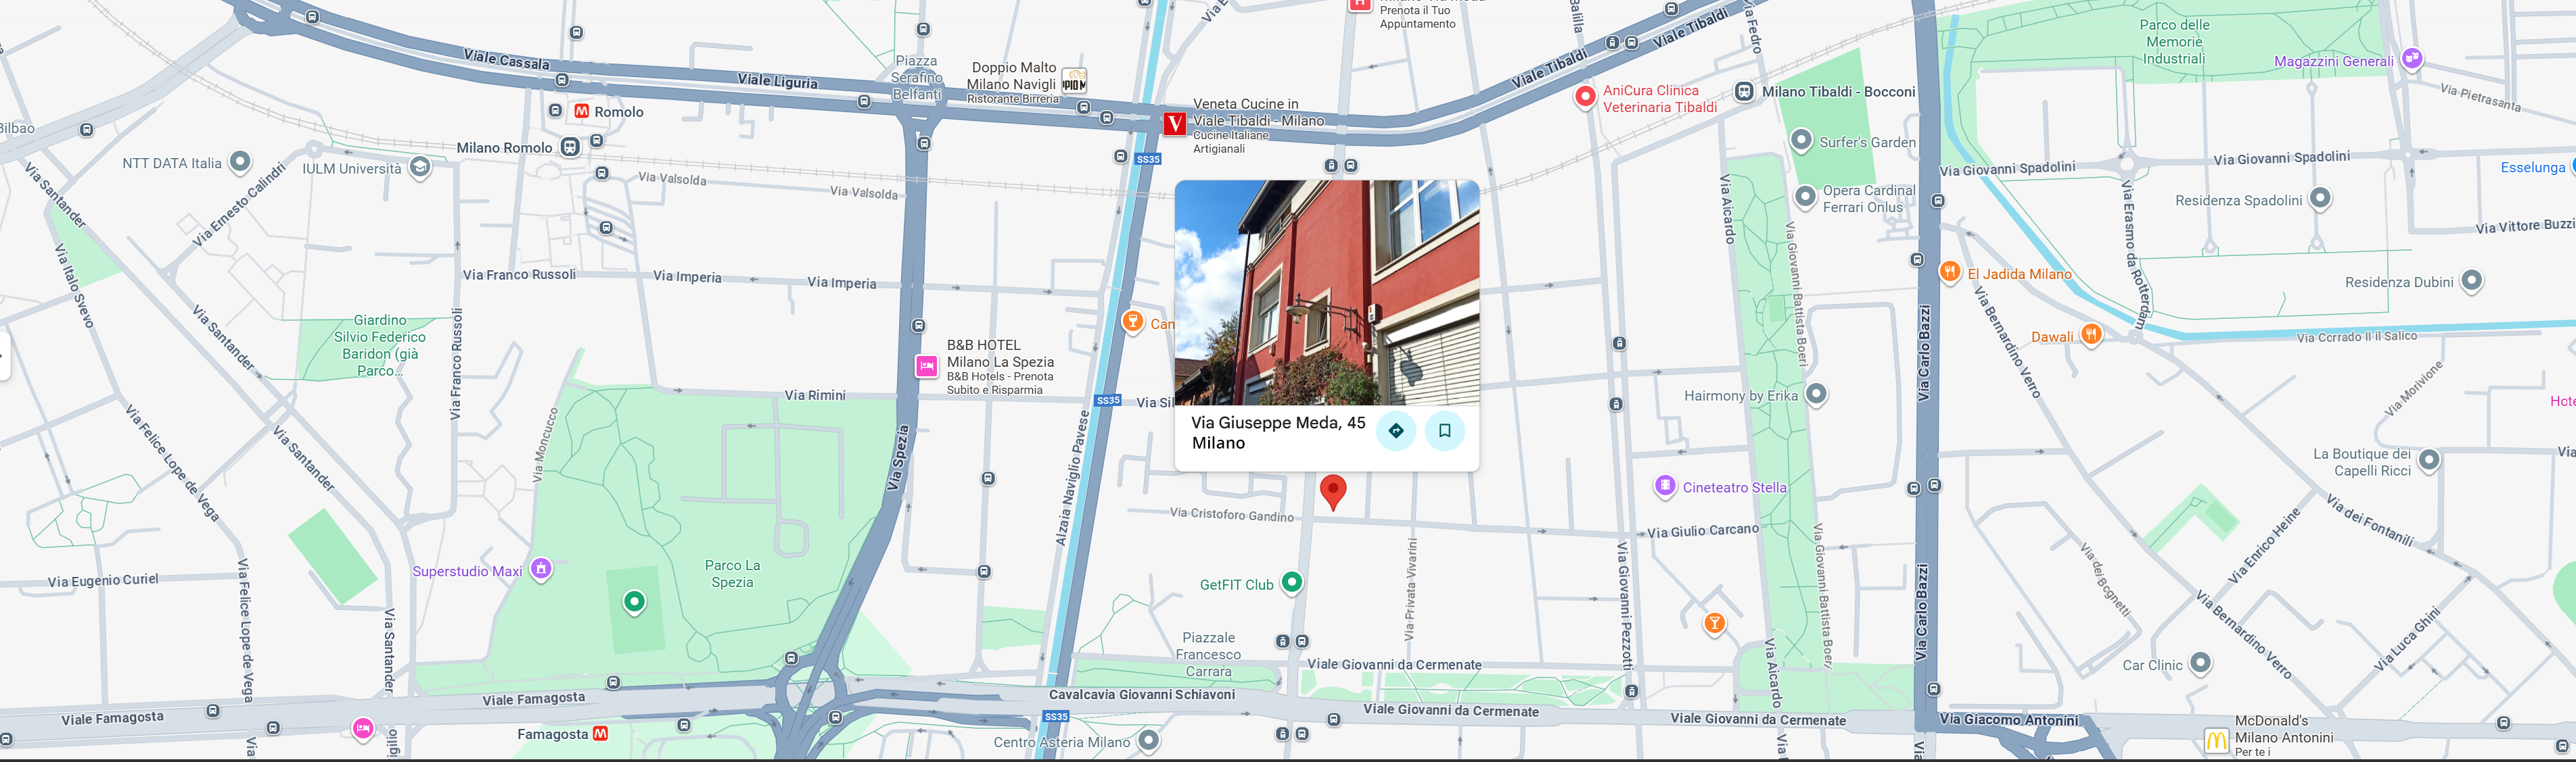Select Parco La Spezia label
2576x762 pixels.
(x=732, y=574)
